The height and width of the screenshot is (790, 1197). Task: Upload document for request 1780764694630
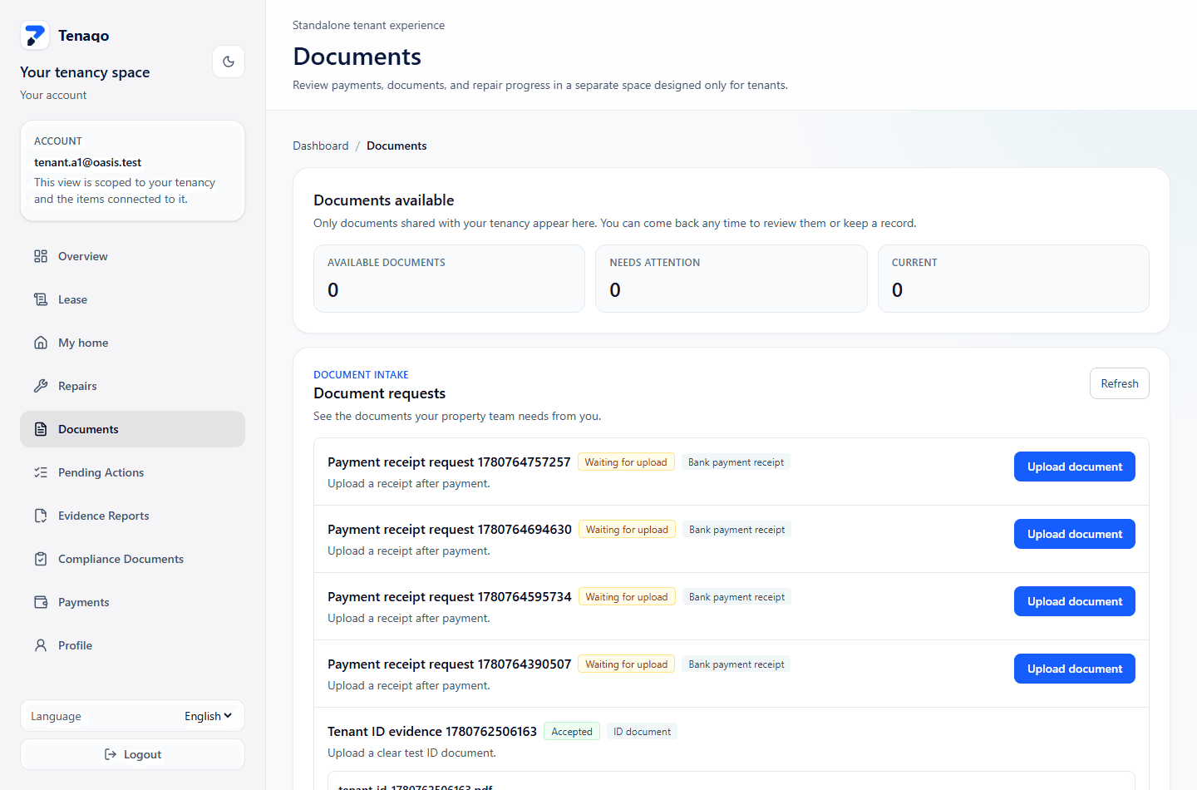pos(1074,534)
